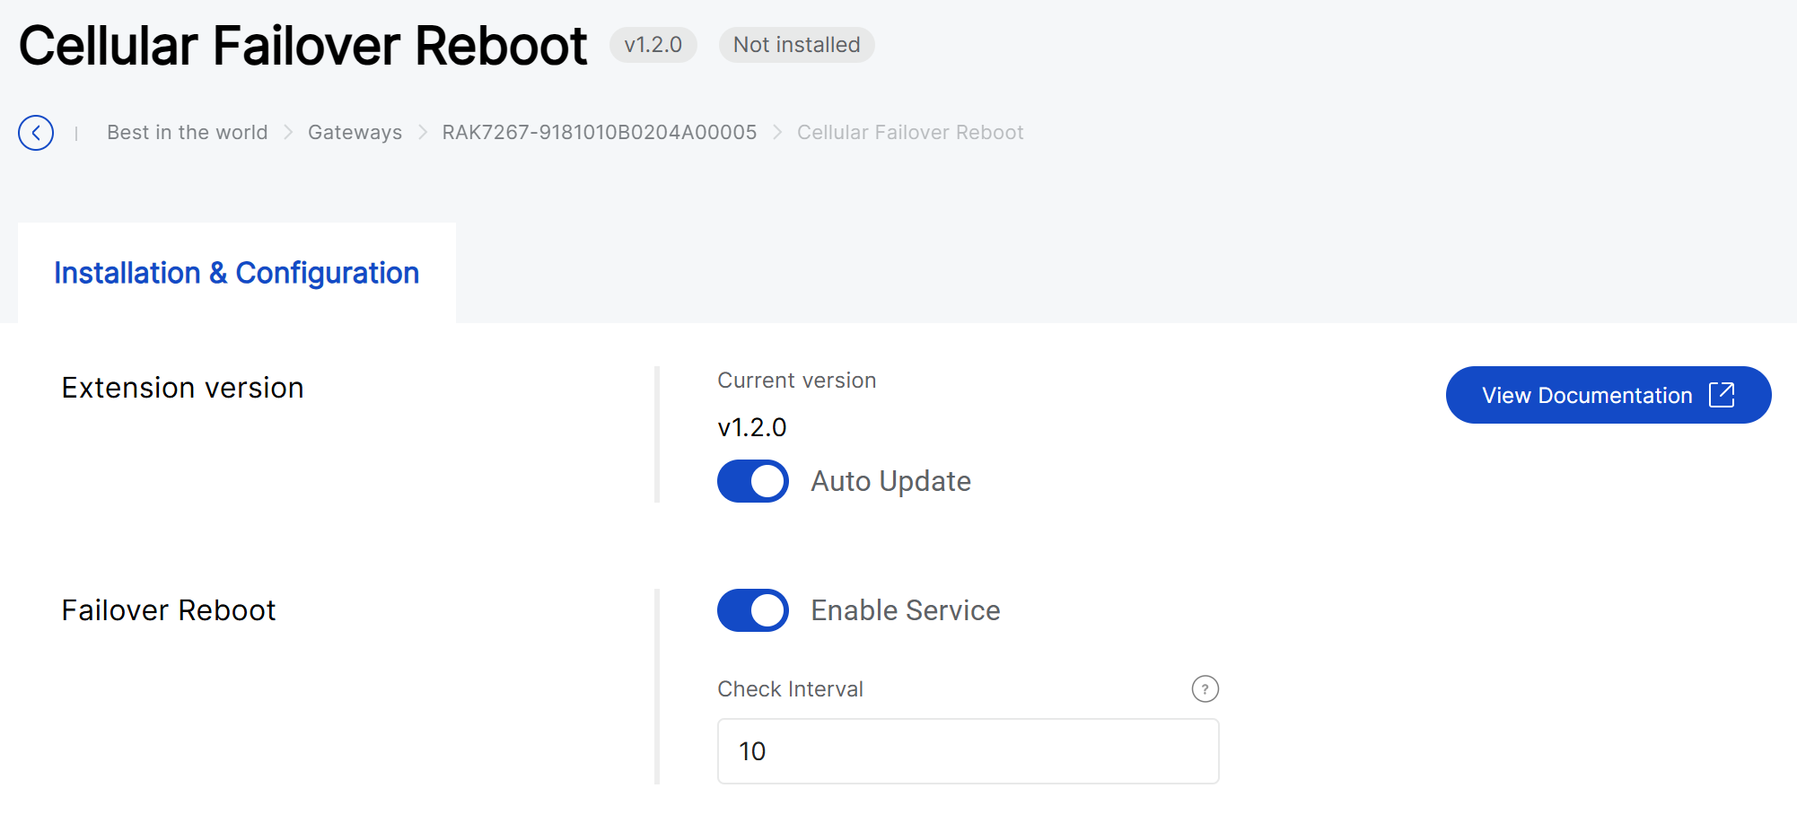The height and width of the screenshot is (832, 1797).
Task: Click the v1.2.0 version badge in header
Action: (653, 45)
